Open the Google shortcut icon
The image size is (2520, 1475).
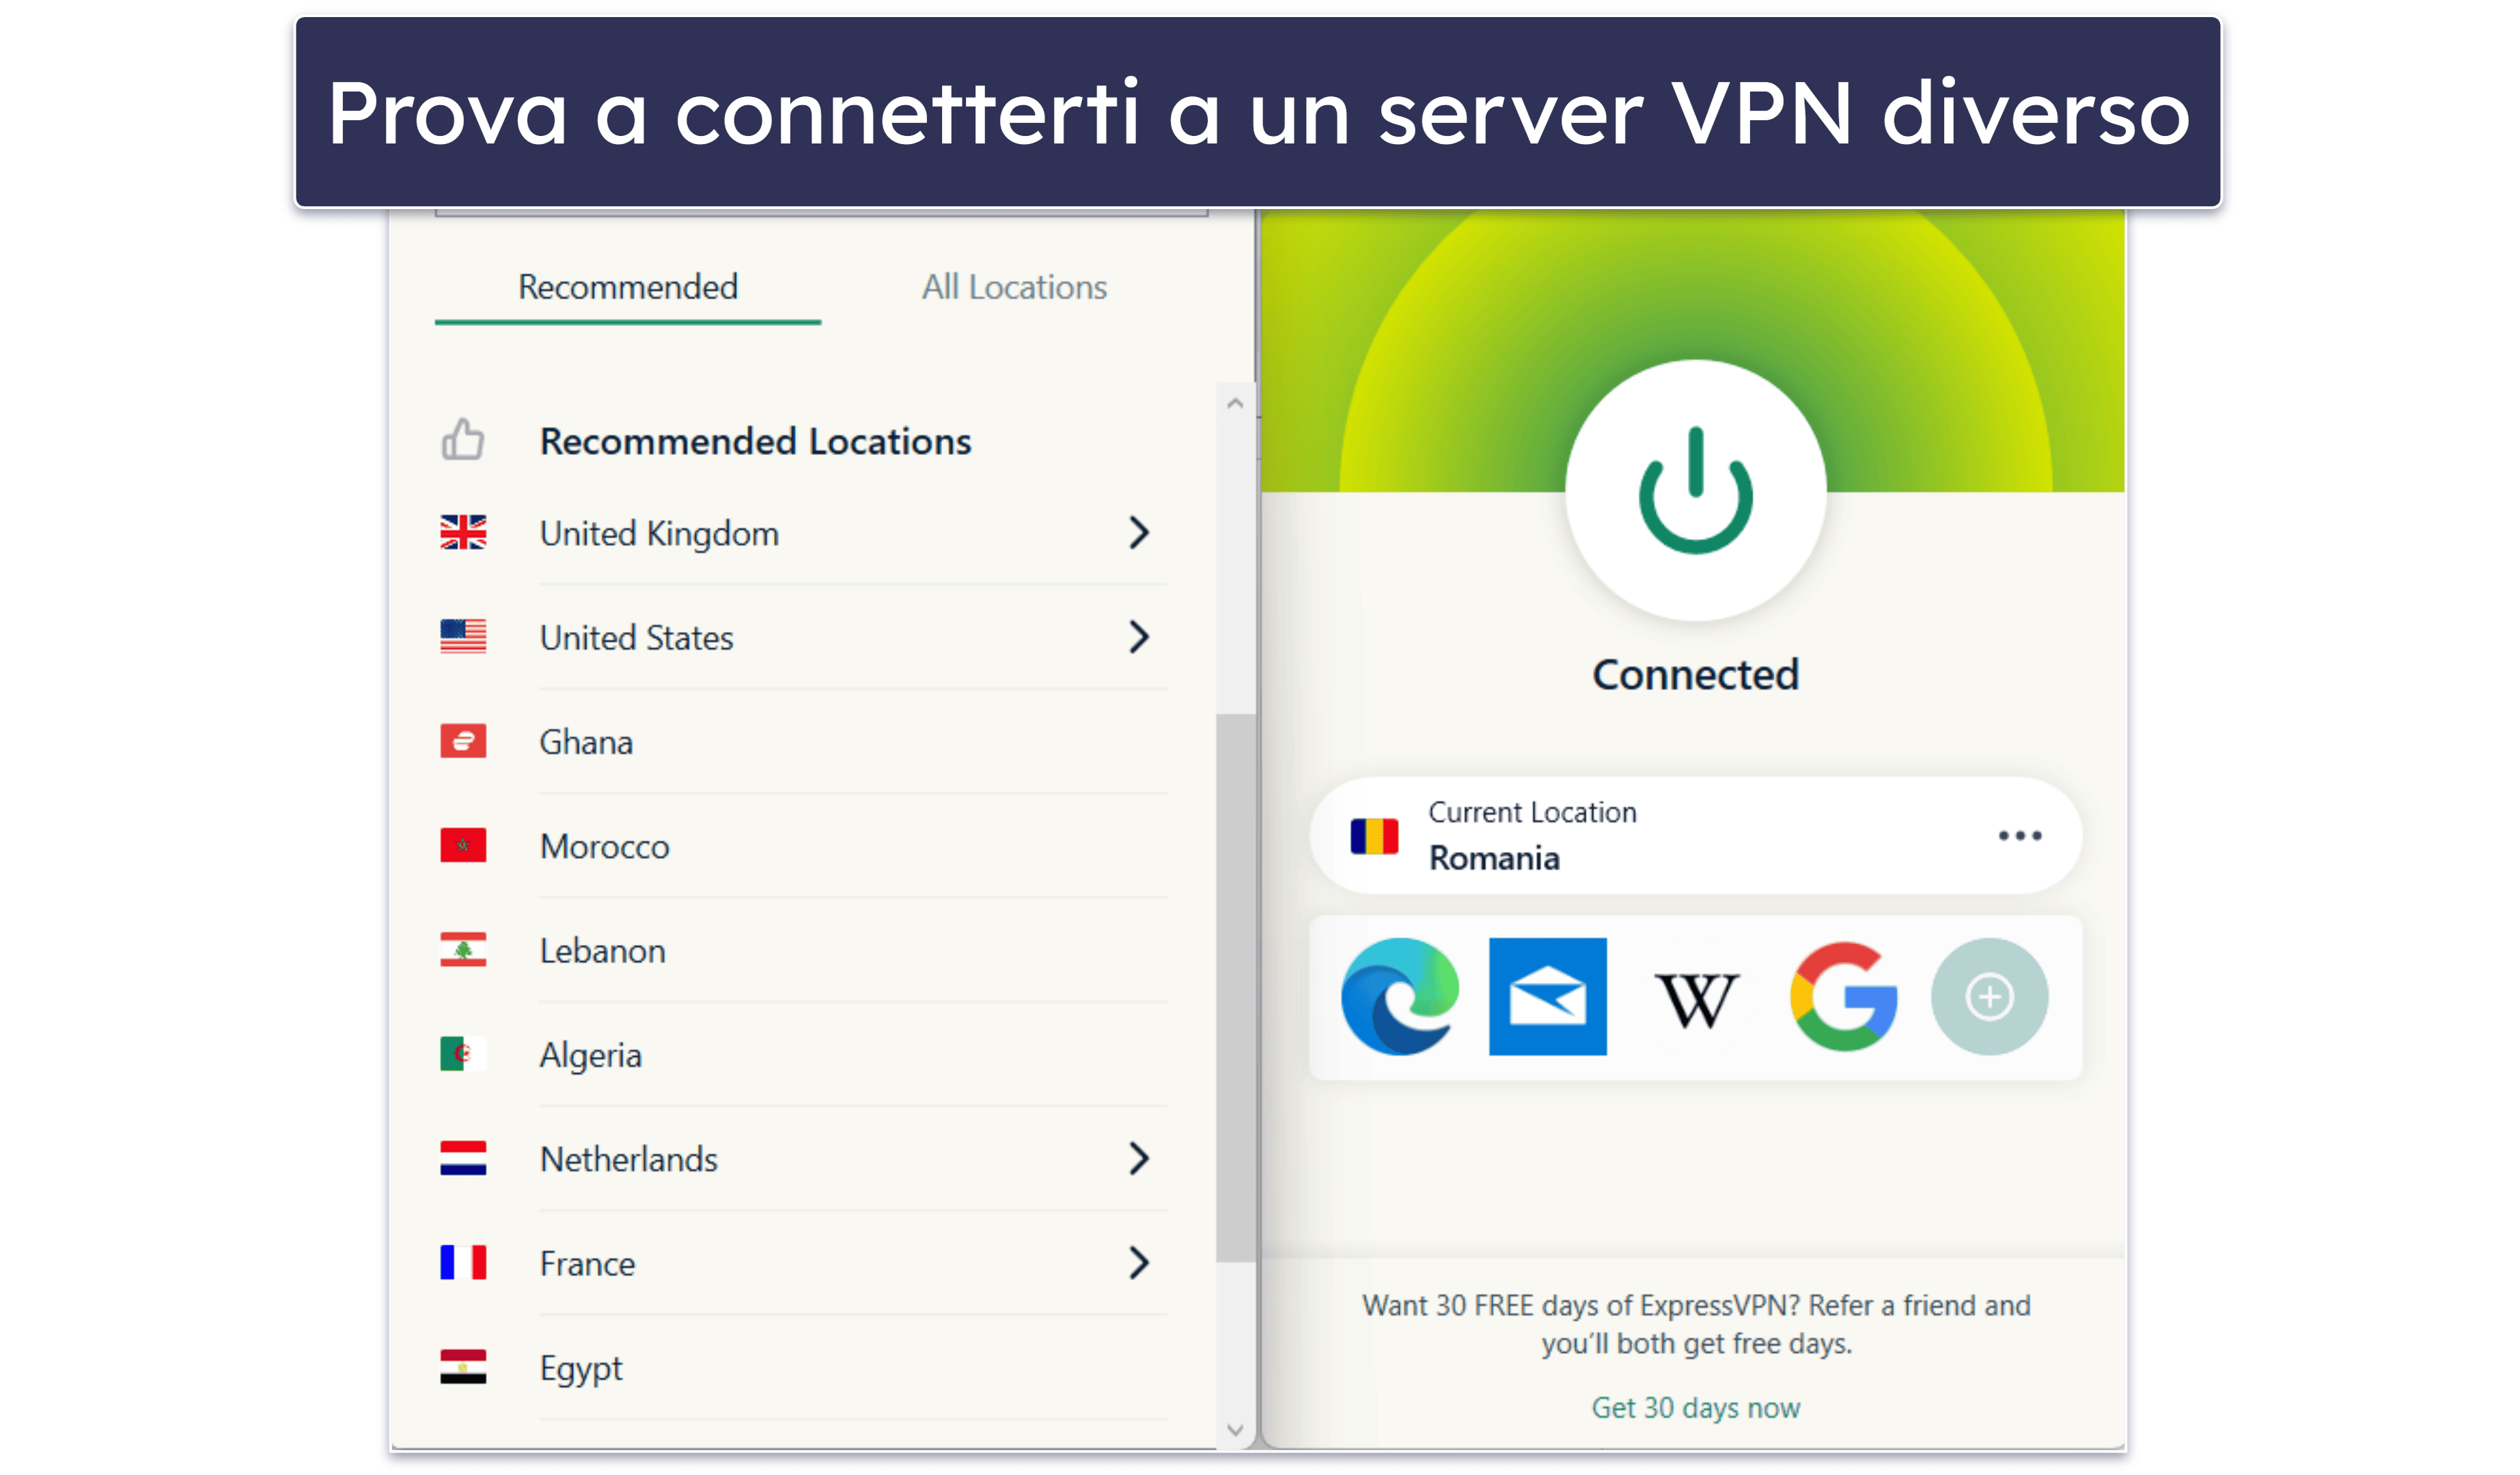[x=1843, y=996]
